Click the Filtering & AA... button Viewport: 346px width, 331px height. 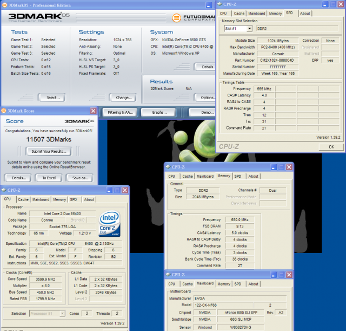pos(120,112)
